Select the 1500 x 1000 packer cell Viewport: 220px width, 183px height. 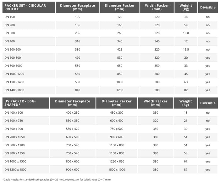pyautogui.click(x=117, y=170)
